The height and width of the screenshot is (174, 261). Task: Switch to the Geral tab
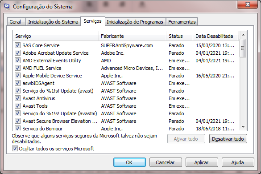click(x=16, y=22)
